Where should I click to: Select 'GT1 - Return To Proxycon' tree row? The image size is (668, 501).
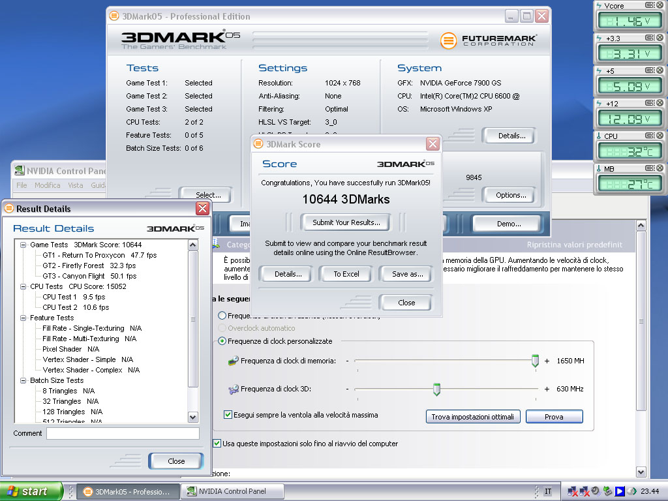pos(99,255)
